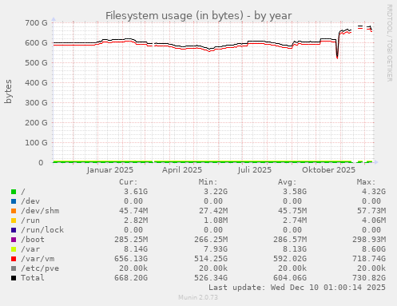Click the 'Max:' column header

tap(367, 182)
